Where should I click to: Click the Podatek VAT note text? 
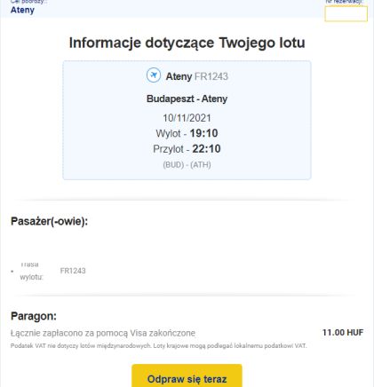159,345
